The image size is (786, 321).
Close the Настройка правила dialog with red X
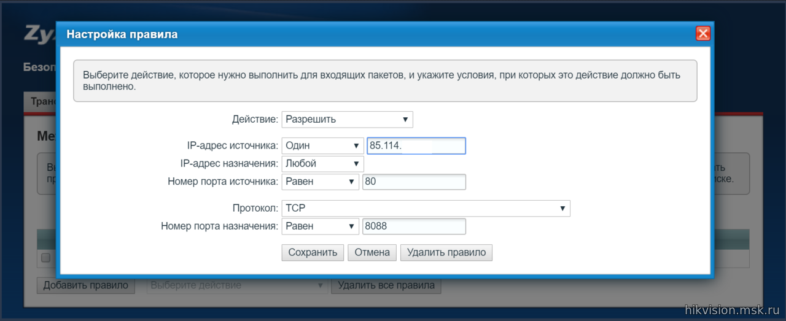coord(703,34)
